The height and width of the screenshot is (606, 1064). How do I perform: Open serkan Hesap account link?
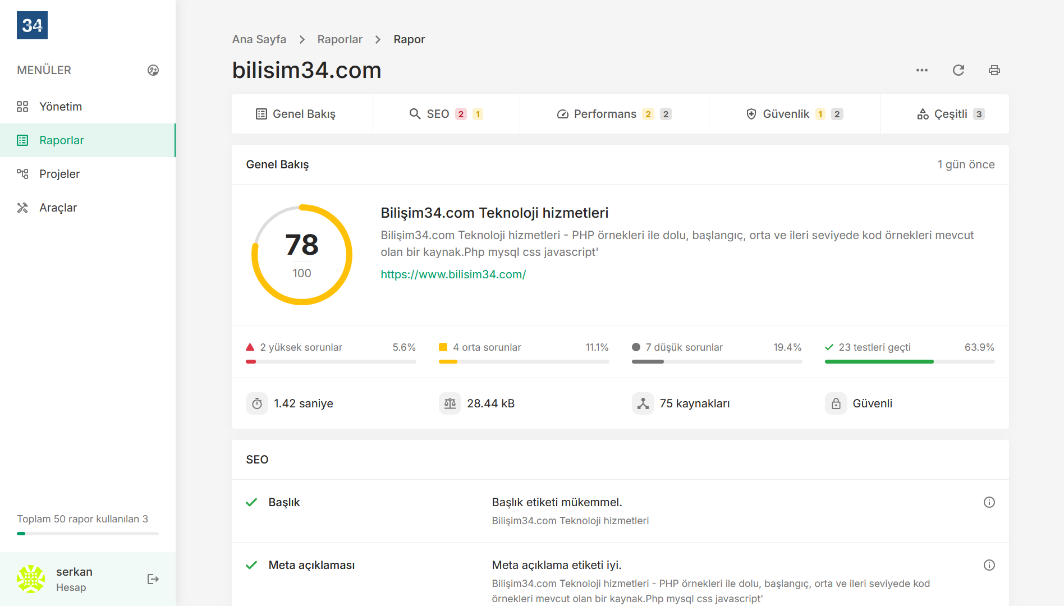pos(74,579)
